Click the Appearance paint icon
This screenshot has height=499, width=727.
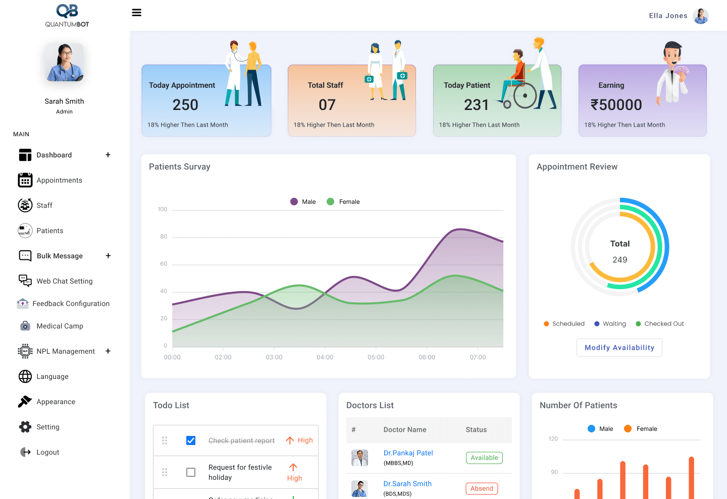(x=25, y=402)
